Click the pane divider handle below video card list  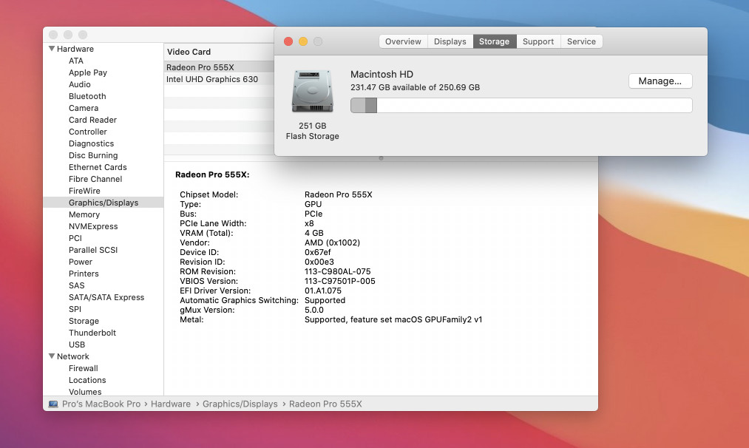click(381, 158)
